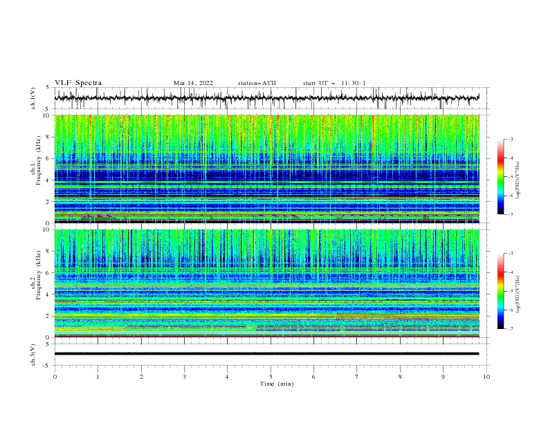
Task: Click time axis tick label "1"
Action: (98, 377)
